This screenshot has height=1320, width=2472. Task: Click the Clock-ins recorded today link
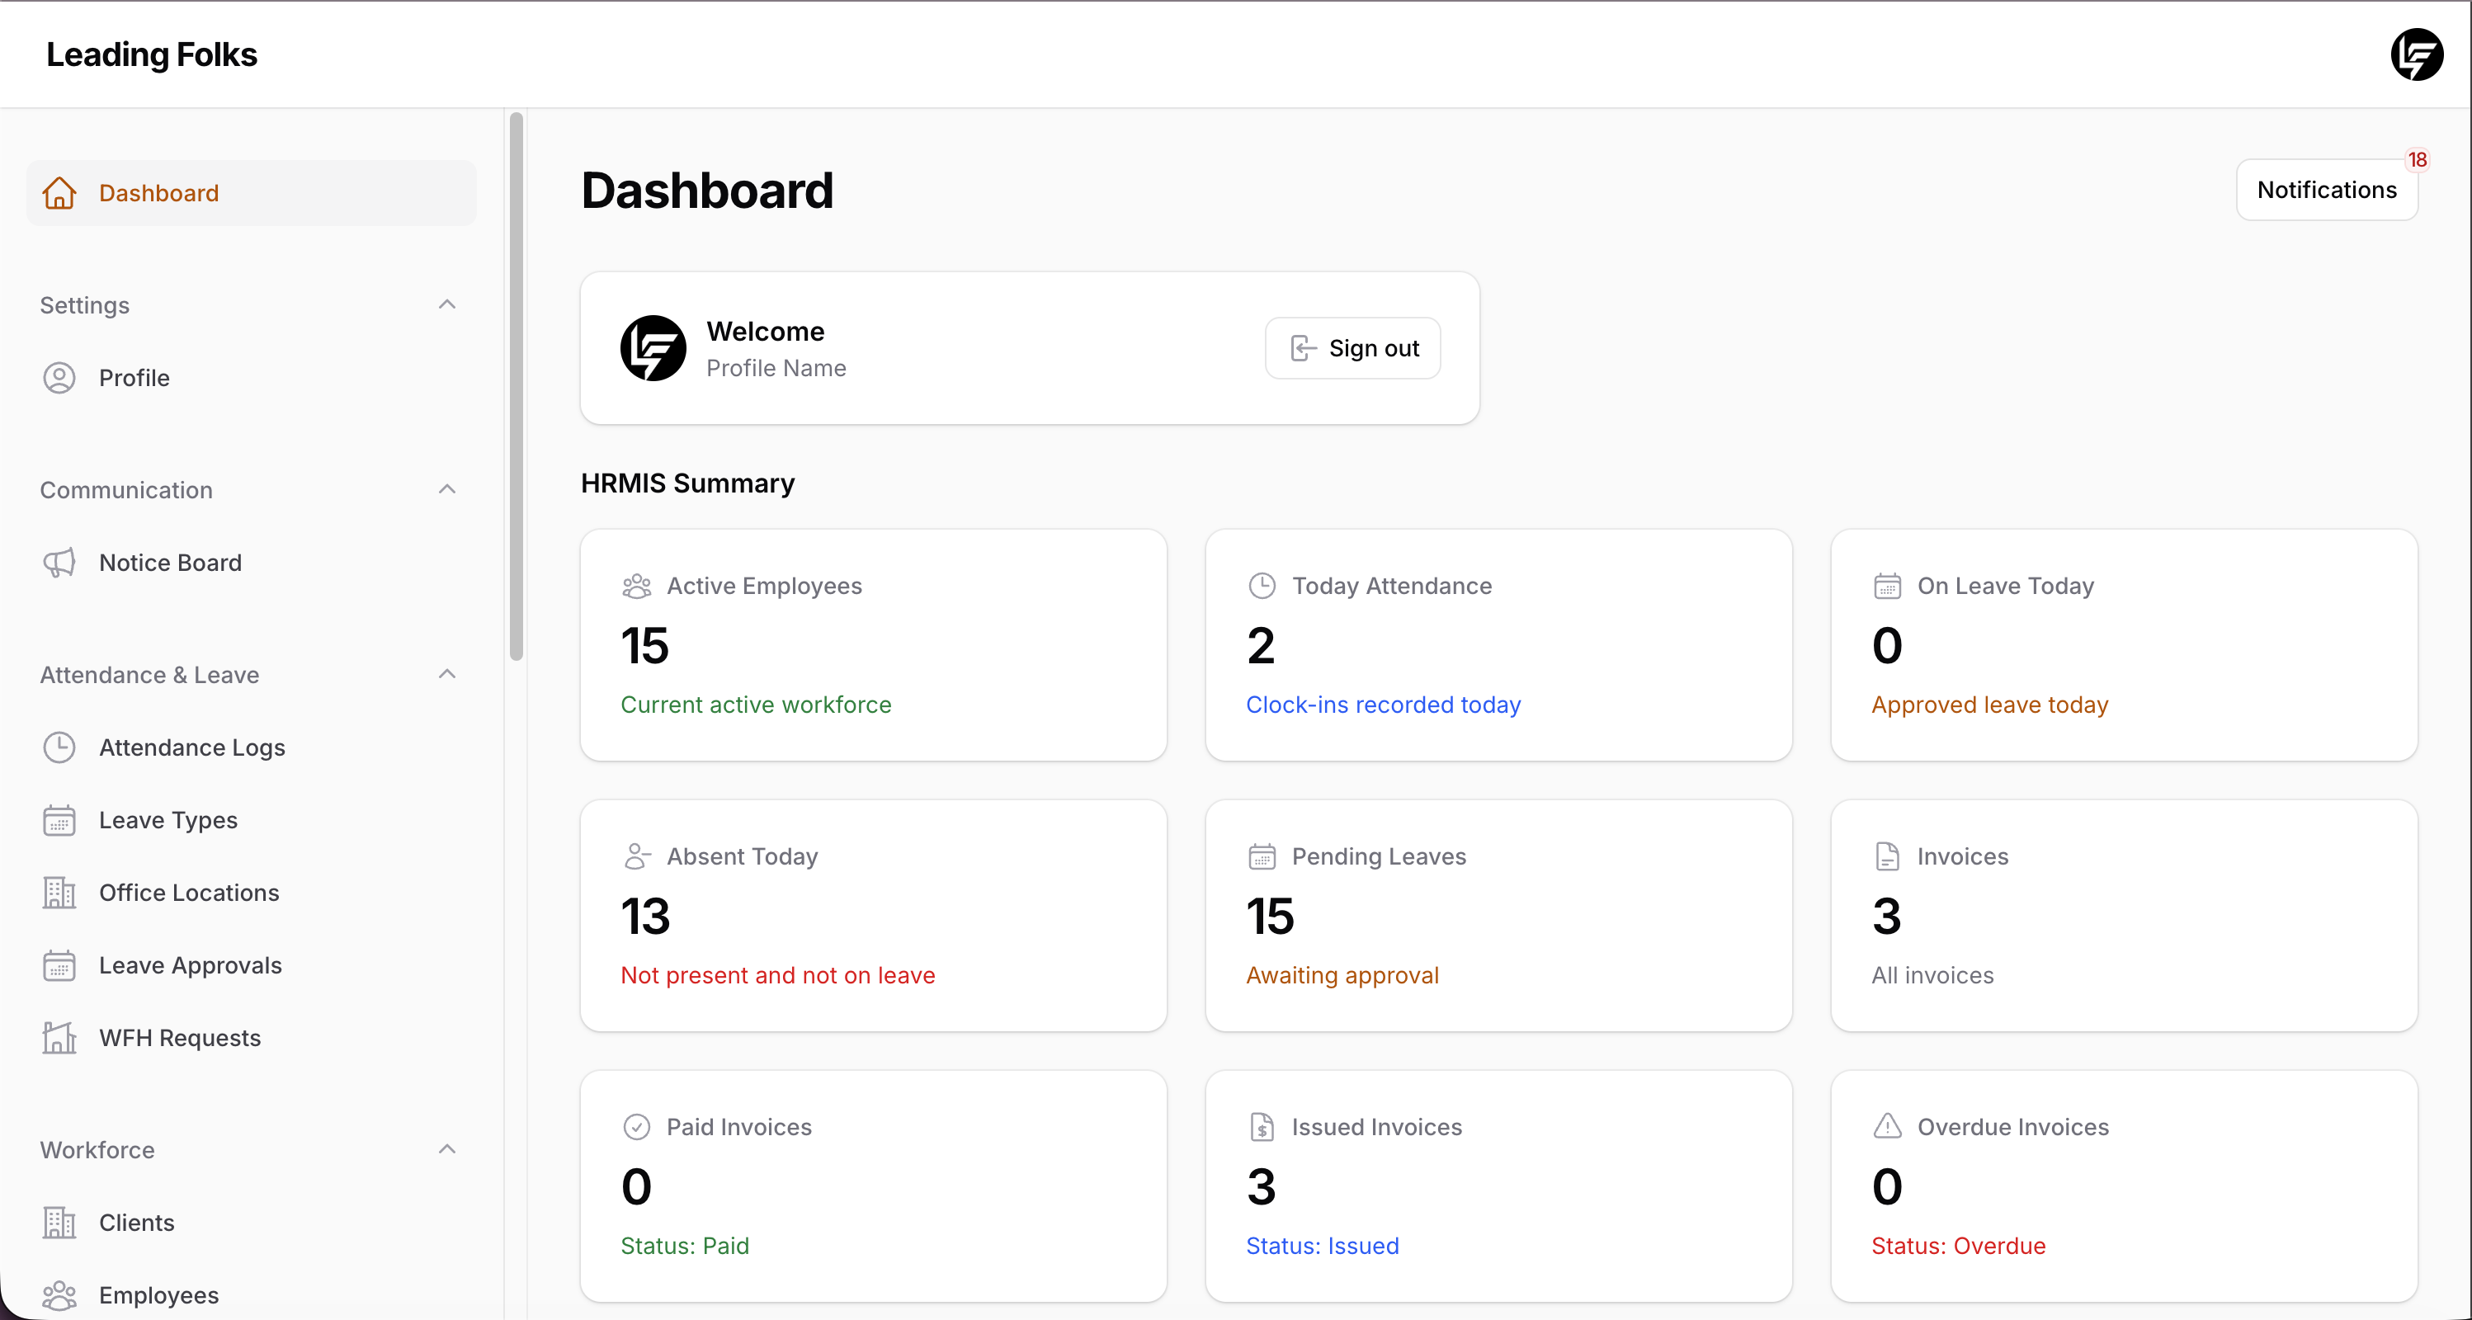pyautogui.click(x=1383, y=704)
